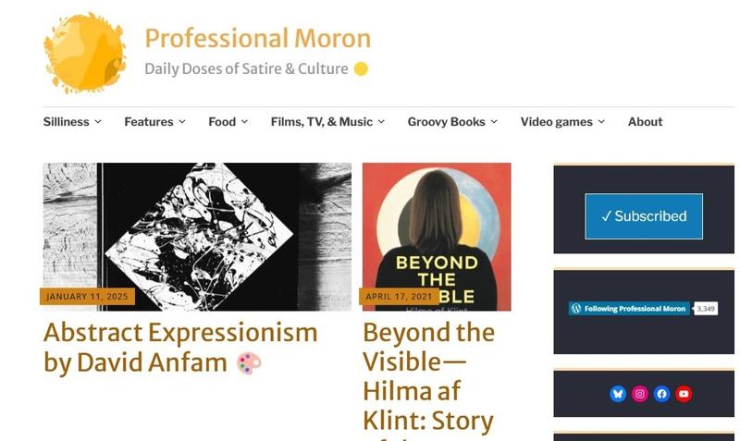Screen dimensions: 740x441
Task: Click the WordPress logo in follow button
Action: (x=576, y=309)
